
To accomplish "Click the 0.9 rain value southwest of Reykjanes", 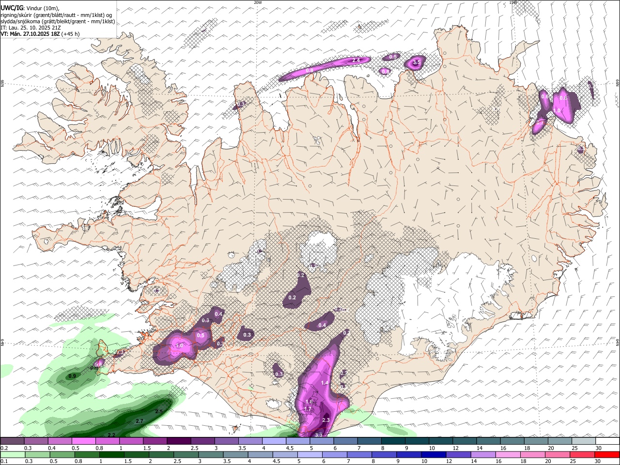I will coord(72,376).
